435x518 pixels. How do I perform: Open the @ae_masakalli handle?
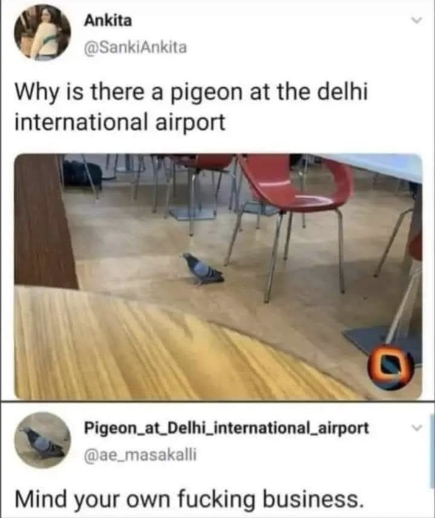pos(140,455)
